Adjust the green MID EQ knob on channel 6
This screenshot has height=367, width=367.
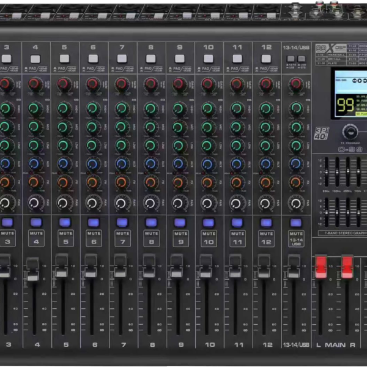point(92,127)
